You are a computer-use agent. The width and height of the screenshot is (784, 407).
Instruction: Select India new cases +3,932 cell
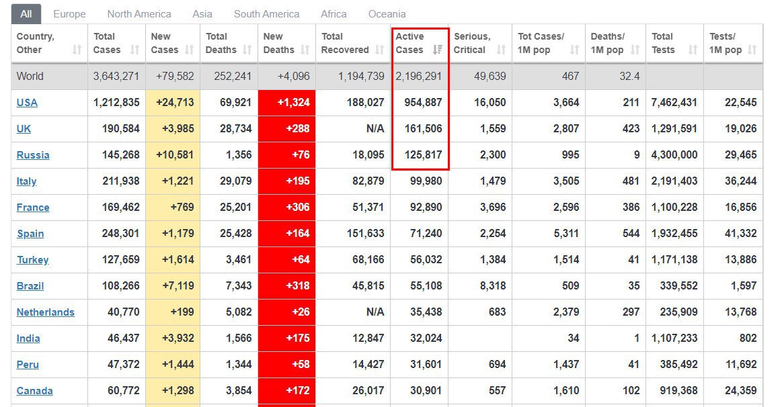pos(173,338)
